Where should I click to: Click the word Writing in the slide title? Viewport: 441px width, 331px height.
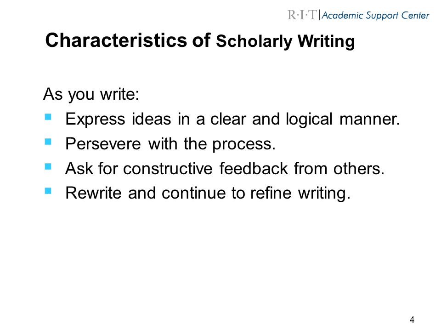[x=326, y=41]
